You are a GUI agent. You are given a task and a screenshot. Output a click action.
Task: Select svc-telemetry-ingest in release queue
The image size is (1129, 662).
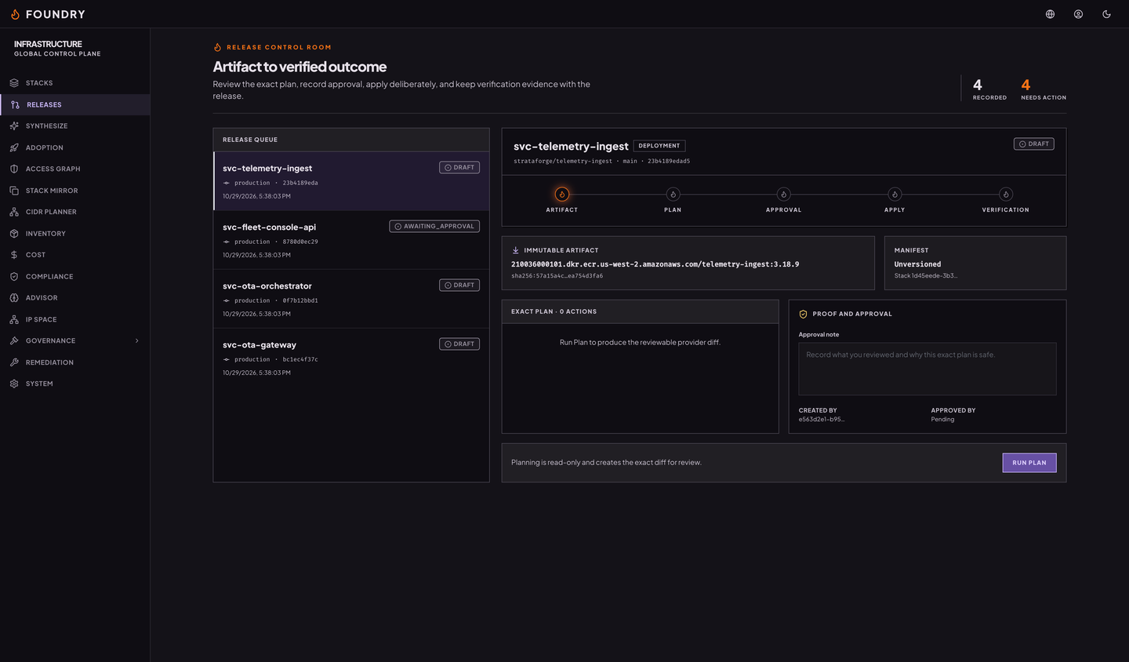tap(351, 181)
